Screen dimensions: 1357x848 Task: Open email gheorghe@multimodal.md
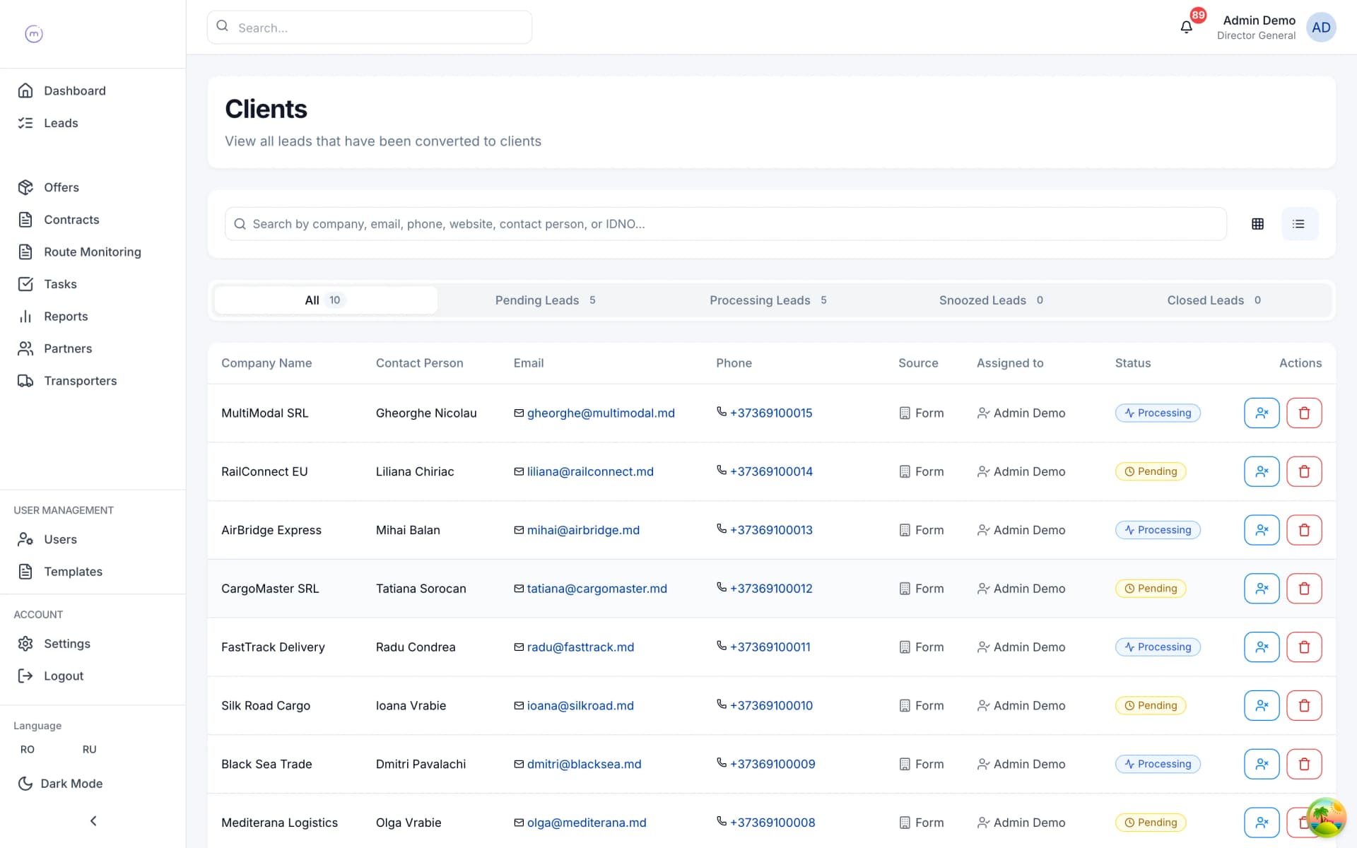coord(601,413)
